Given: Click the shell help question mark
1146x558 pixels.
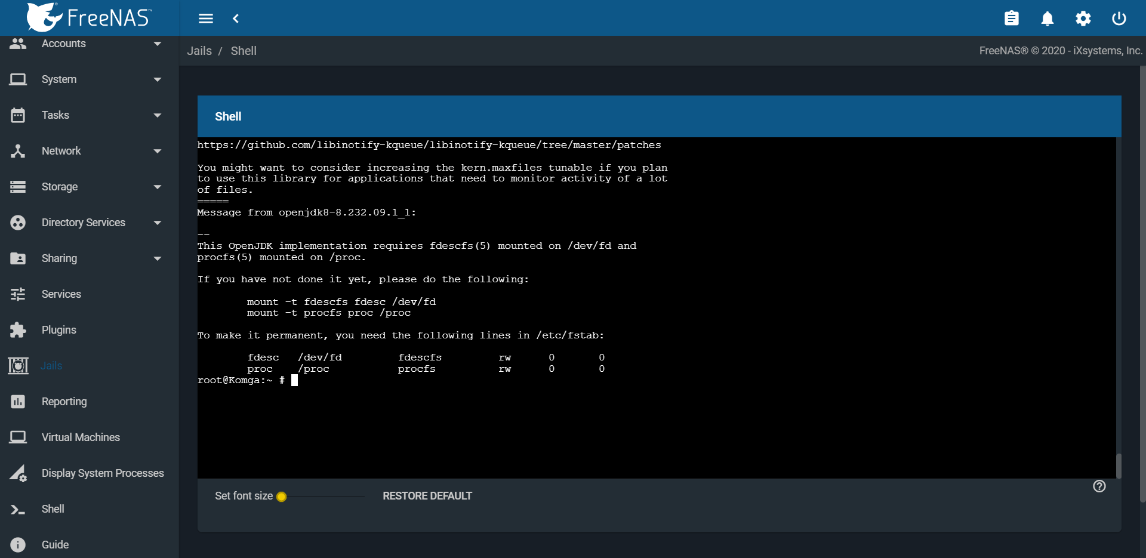Looking at the screenshot, I should click(1100, 486).
